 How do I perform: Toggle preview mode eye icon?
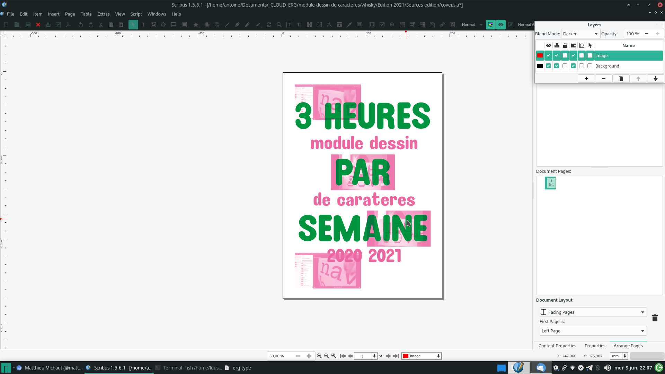coord(501,25)
